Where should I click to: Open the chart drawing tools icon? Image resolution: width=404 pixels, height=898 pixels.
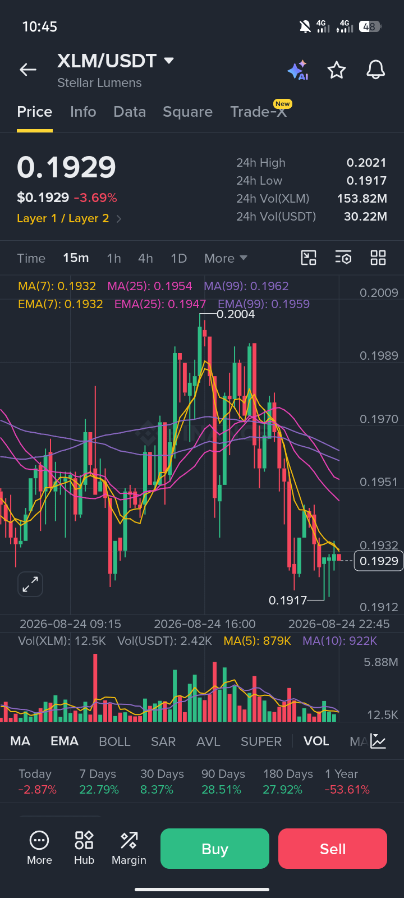(x=309, y=258)
